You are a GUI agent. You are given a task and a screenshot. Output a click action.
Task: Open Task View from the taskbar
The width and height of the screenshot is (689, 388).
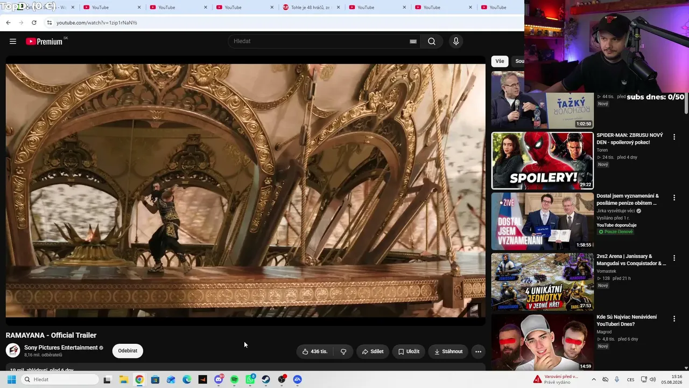[107, 379]
